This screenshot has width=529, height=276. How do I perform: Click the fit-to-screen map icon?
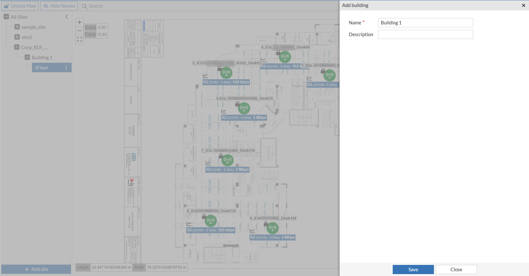[x=80, y=39]
